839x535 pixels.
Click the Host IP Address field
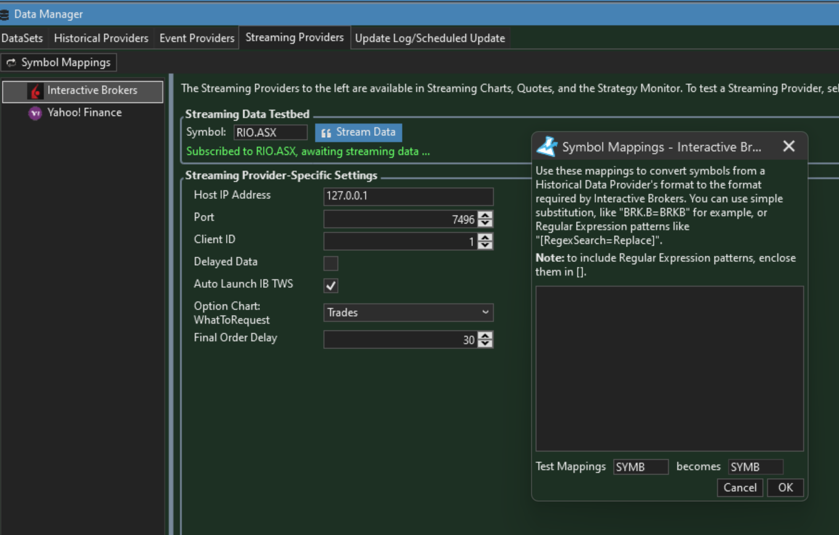[409, 197]
